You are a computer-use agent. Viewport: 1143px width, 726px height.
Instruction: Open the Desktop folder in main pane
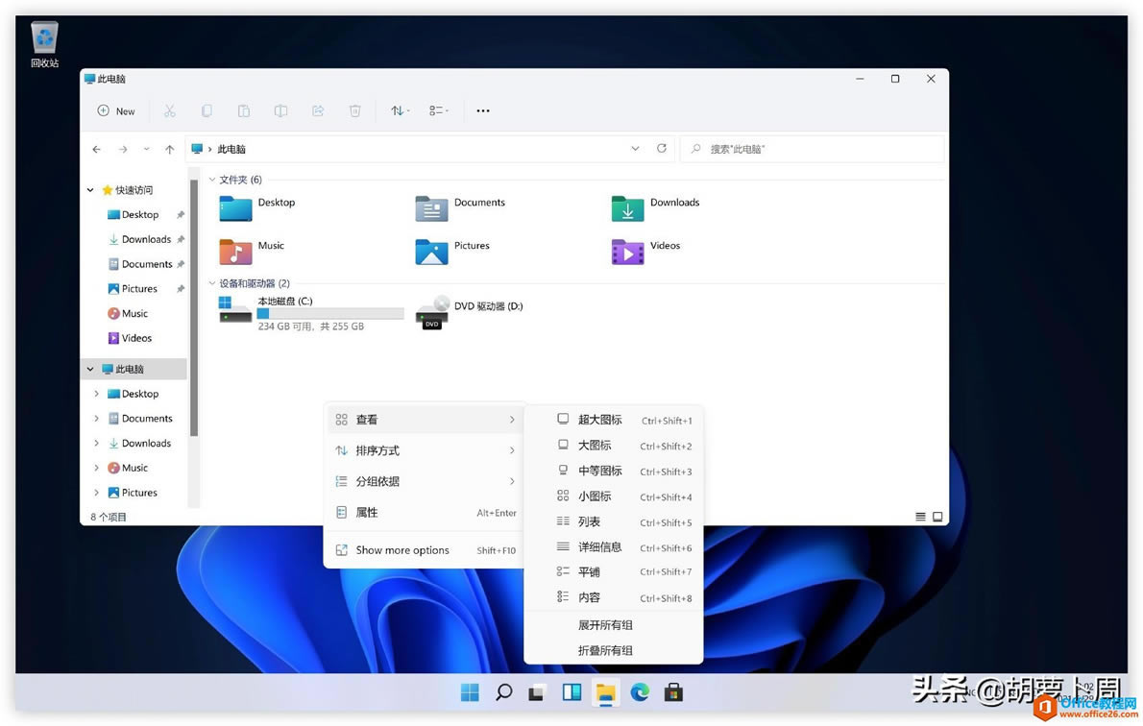pyautogui.click(x=257, y=207)
